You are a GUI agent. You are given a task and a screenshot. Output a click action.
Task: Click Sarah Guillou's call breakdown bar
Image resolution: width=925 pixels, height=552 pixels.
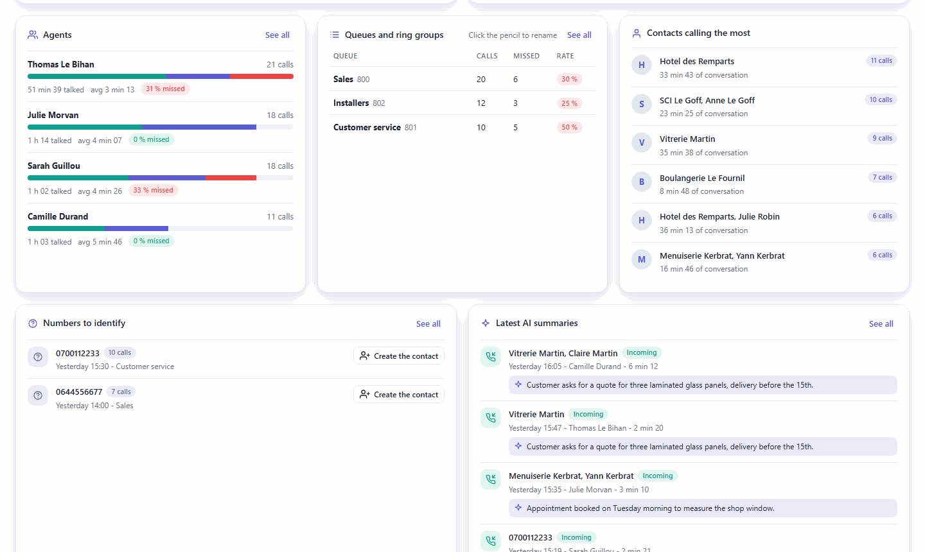[161, 178]
